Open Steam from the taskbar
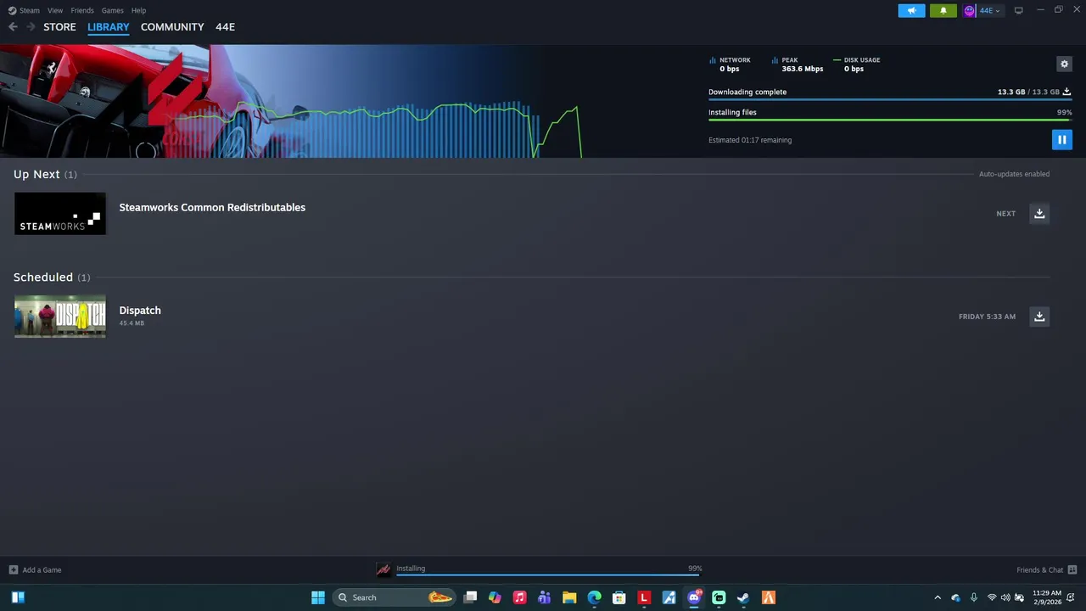This screenshot has height=611, width=1086. [743, 597]
